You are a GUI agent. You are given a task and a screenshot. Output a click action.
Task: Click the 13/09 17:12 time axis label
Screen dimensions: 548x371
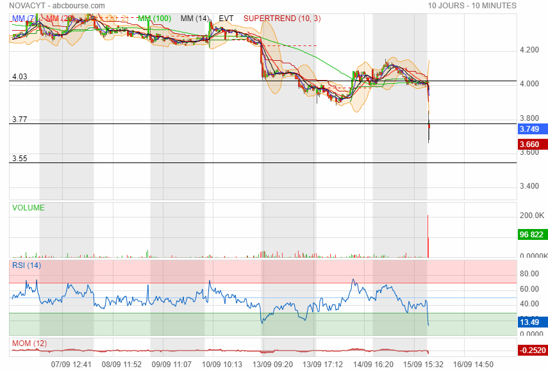[322, 365]
